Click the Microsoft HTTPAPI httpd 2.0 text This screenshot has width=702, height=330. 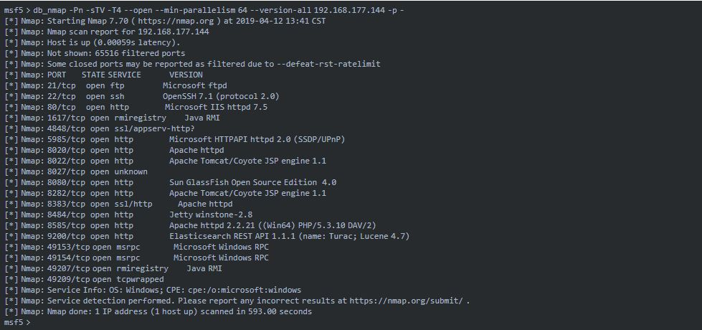pyautogui.click(x=256, y=139)
